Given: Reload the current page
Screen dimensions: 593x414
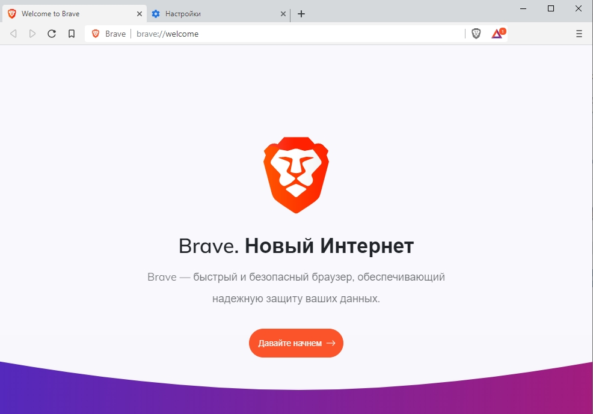Looking at the screenshot, I should pyautogui.click(x=52, y=34).
